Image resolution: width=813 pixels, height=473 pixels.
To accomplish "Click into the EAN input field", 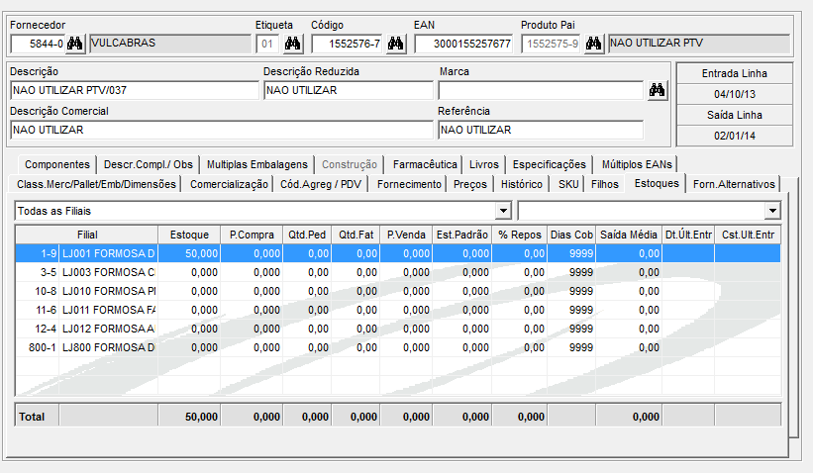I will coord(462,44).
